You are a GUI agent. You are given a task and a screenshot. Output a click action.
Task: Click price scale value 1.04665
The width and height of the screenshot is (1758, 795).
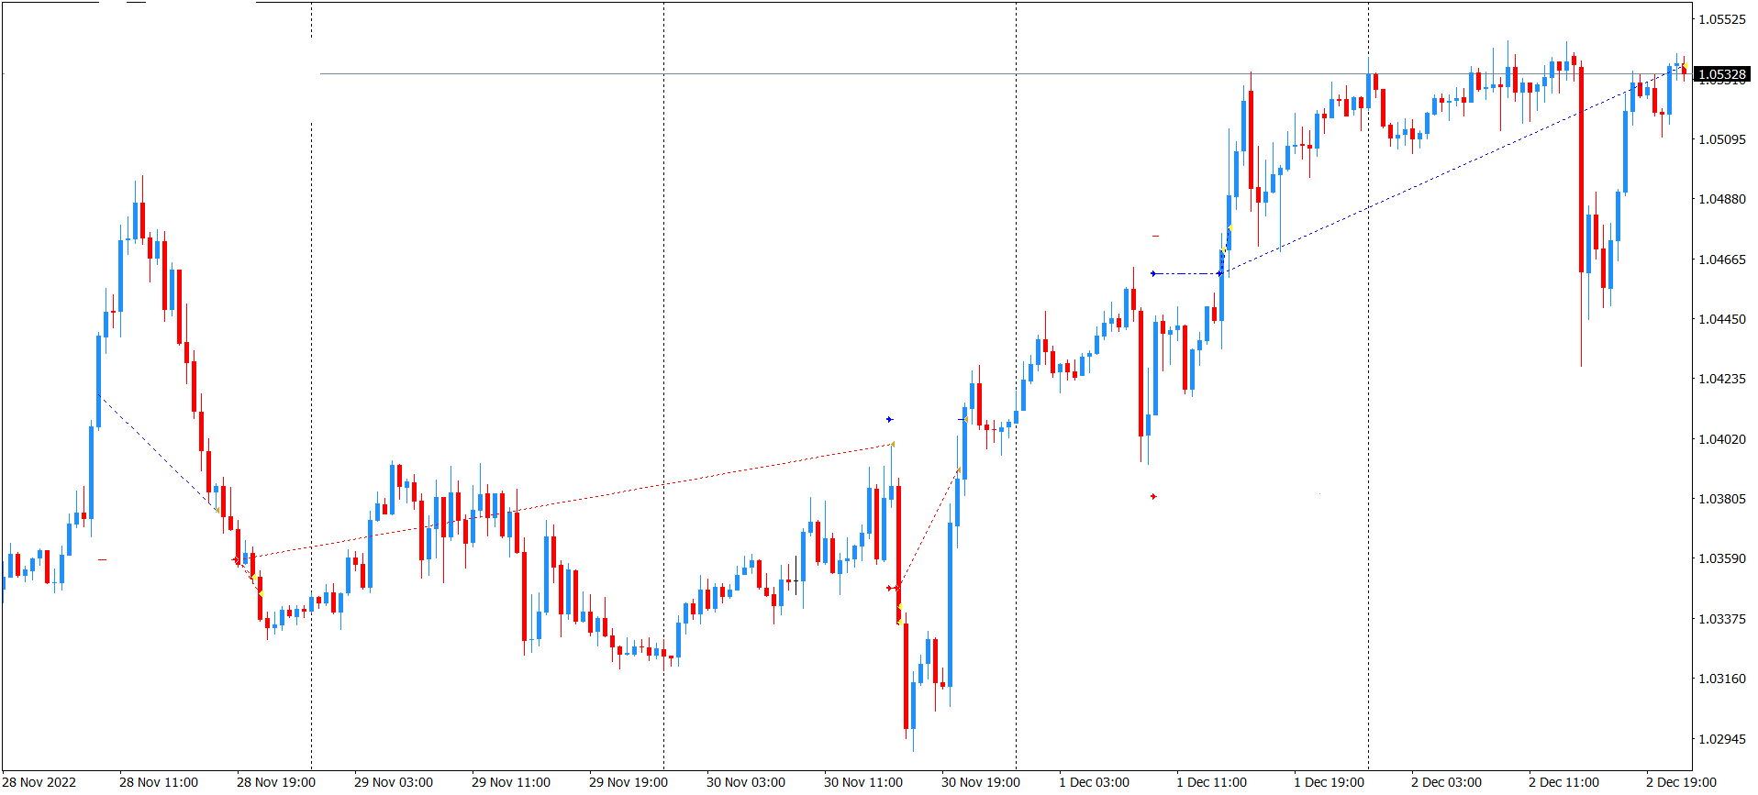[1722, 259]
